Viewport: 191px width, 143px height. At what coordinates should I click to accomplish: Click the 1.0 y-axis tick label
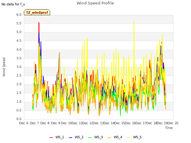[x=19, y=102]
